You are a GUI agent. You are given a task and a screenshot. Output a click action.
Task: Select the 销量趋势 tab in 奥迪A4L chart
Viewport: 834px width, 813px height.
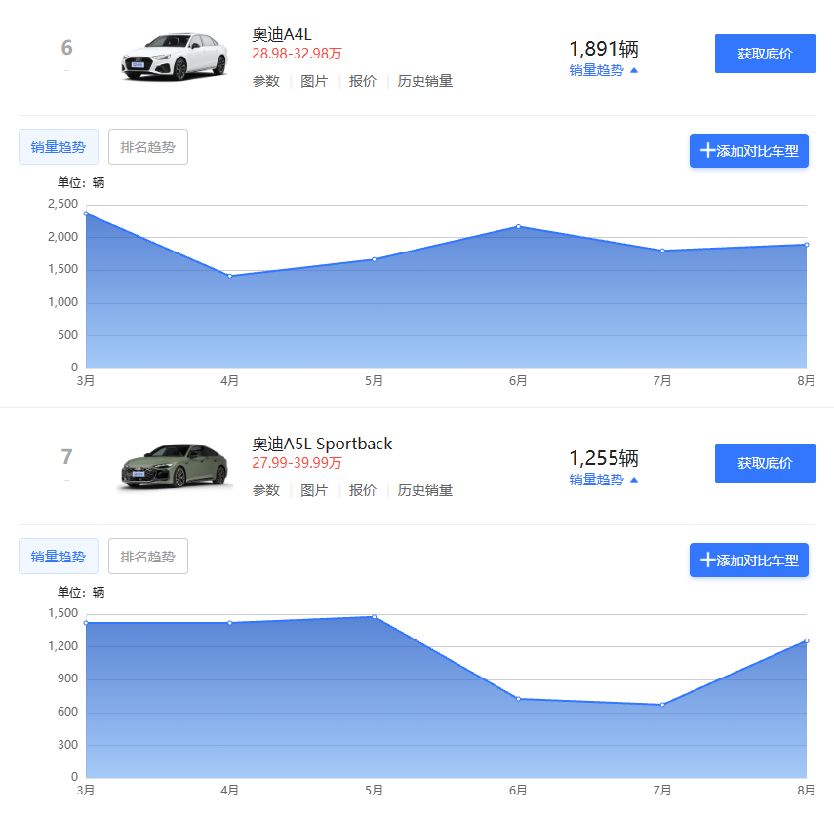pos(59,147)
